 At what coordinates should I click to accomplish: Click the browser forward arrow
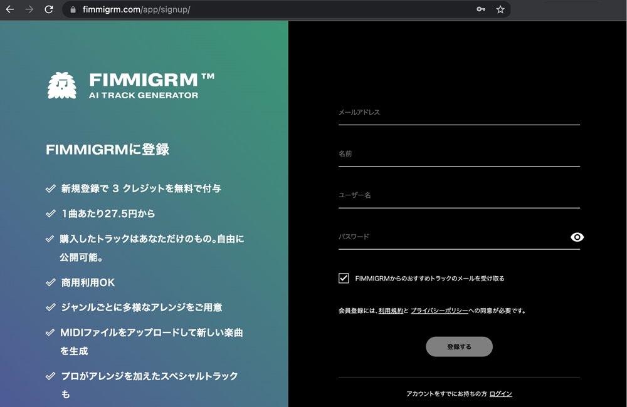click(29, 9)
